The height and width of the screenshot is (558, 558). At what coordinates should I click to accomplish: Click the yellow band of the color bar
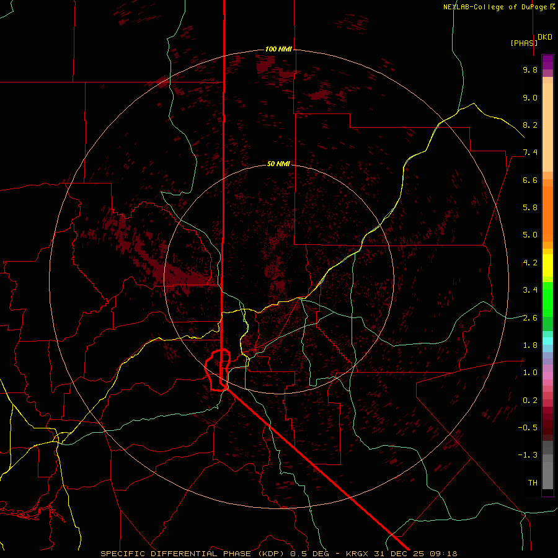547,265
